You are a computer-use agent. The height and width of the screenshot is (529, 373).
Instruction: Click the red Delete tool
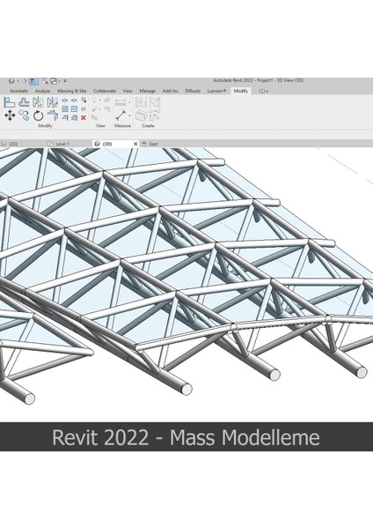tap(84, 118)
